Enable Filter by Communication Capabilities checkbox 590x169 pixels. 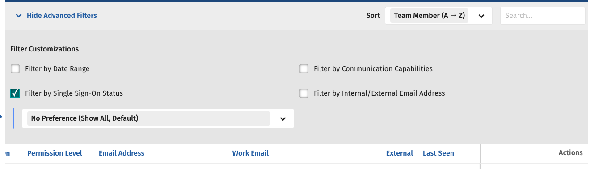tap(304, 69)
